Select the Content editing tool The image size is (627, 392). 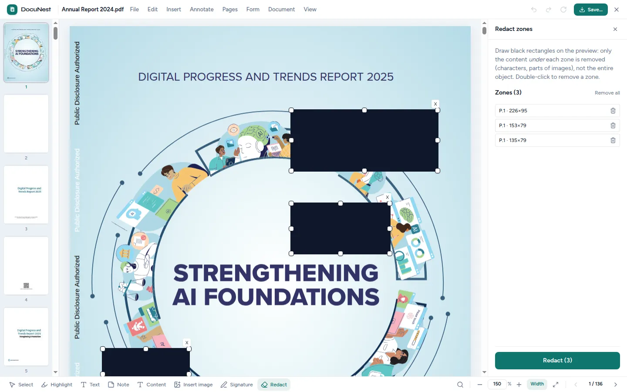click(152, 385)
